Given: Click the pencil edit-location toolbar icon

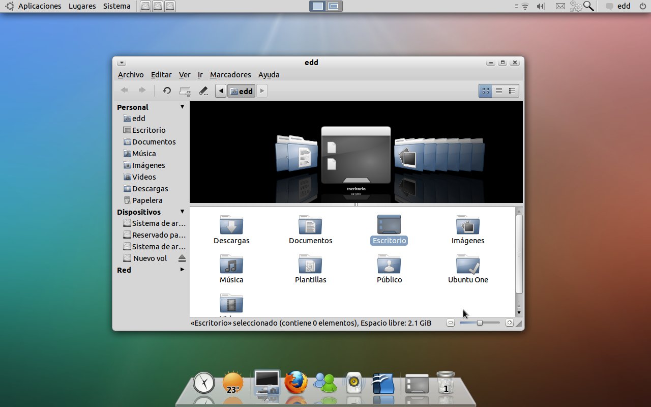Looking at the screenshot, I should coord(203,91).
